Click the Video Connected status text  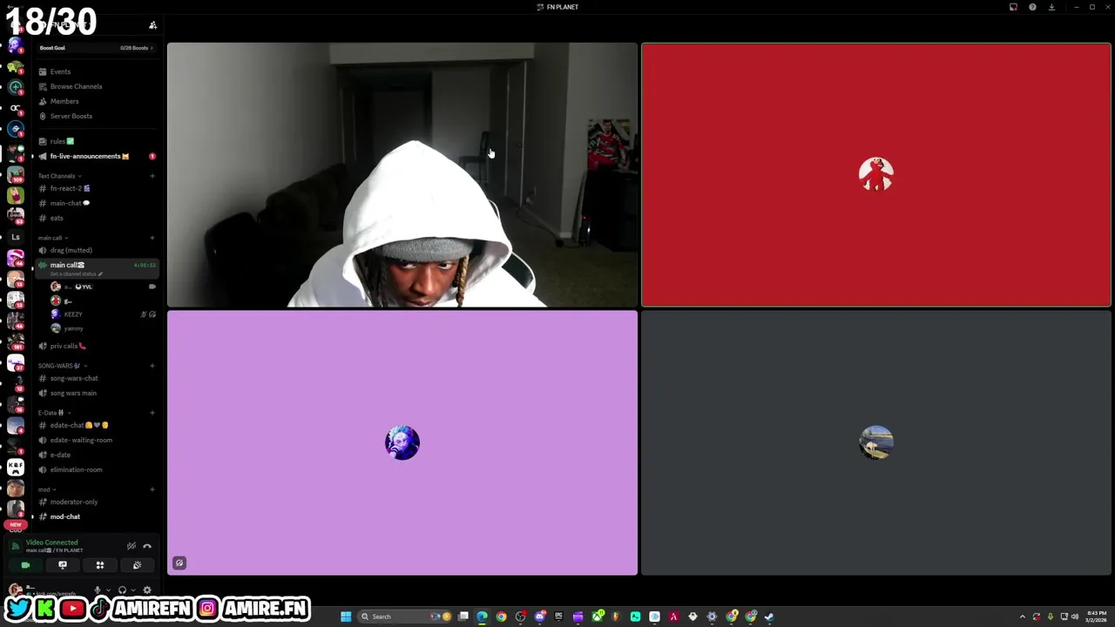tap(51, 543)
